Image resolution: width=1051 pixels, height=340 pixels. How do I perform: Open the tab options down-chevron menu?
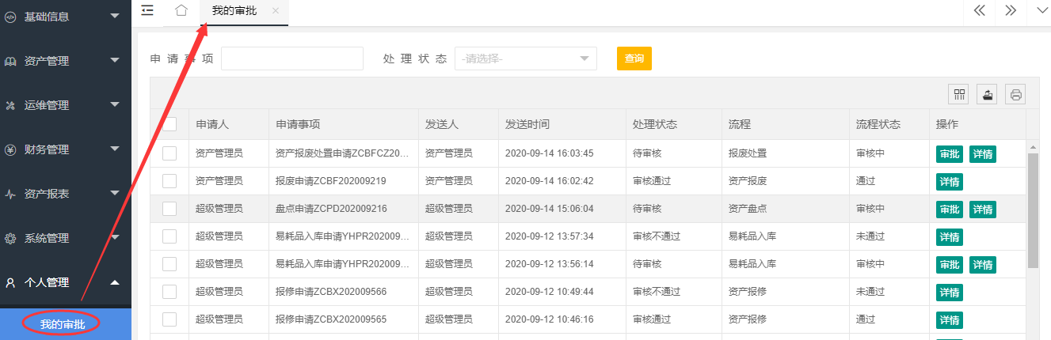(1041, 10)
